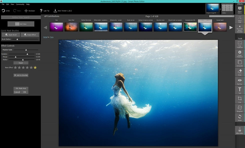The width and height of the screenshot is (245, 148).
Task: Apply the Clouds (mask out excess) effect
Action: coord(175,27)
